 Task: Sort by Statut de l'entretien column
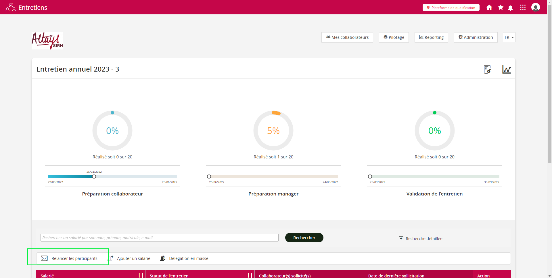pyautogui.click(x=250, y=275)
